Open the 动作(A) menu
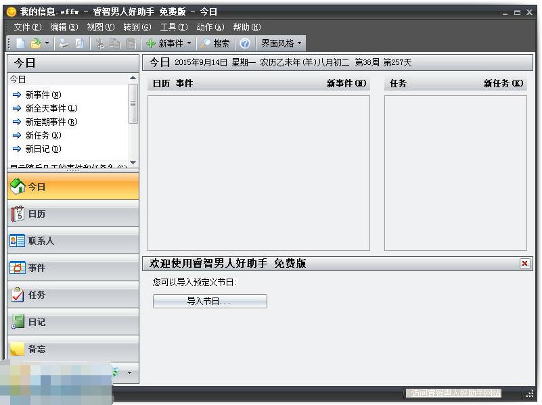This screenshot has height=405, width=542. pos(210,27)
